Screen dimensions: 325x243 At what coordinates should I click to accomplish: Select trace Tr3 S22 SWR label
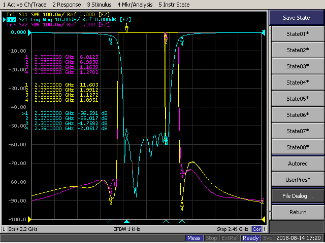[x=58, y=25]
